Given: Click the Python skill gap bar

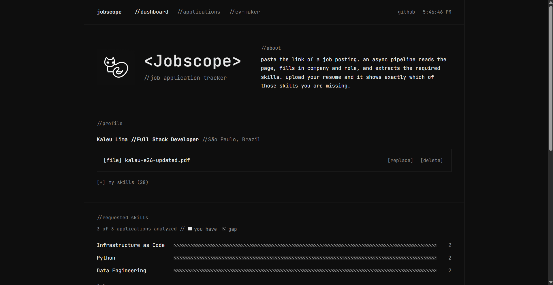Looking at the screenshot, I should pyautogui.click(x=305, y=258).
